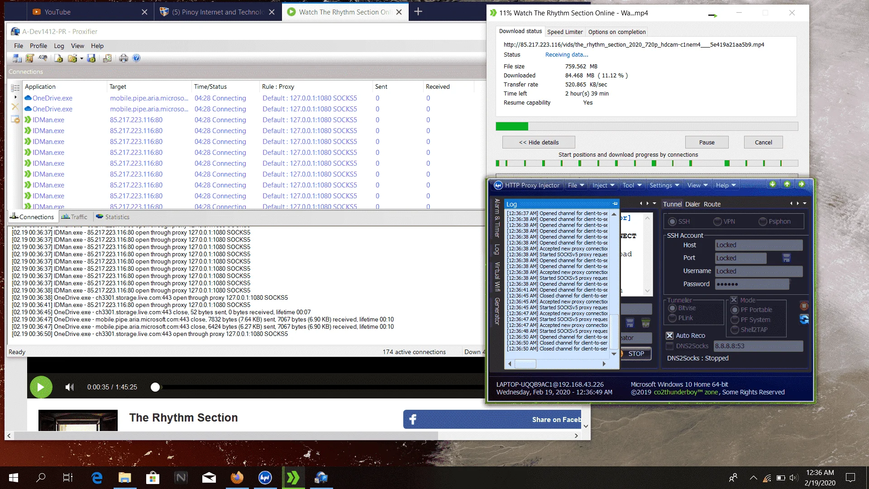Pause the IDM download
This screenshot has height=489, width=869.
click(707, 142)
